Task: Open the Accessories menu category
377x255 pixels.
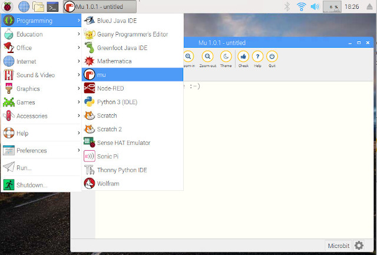Action: click(x=41, y=116)
